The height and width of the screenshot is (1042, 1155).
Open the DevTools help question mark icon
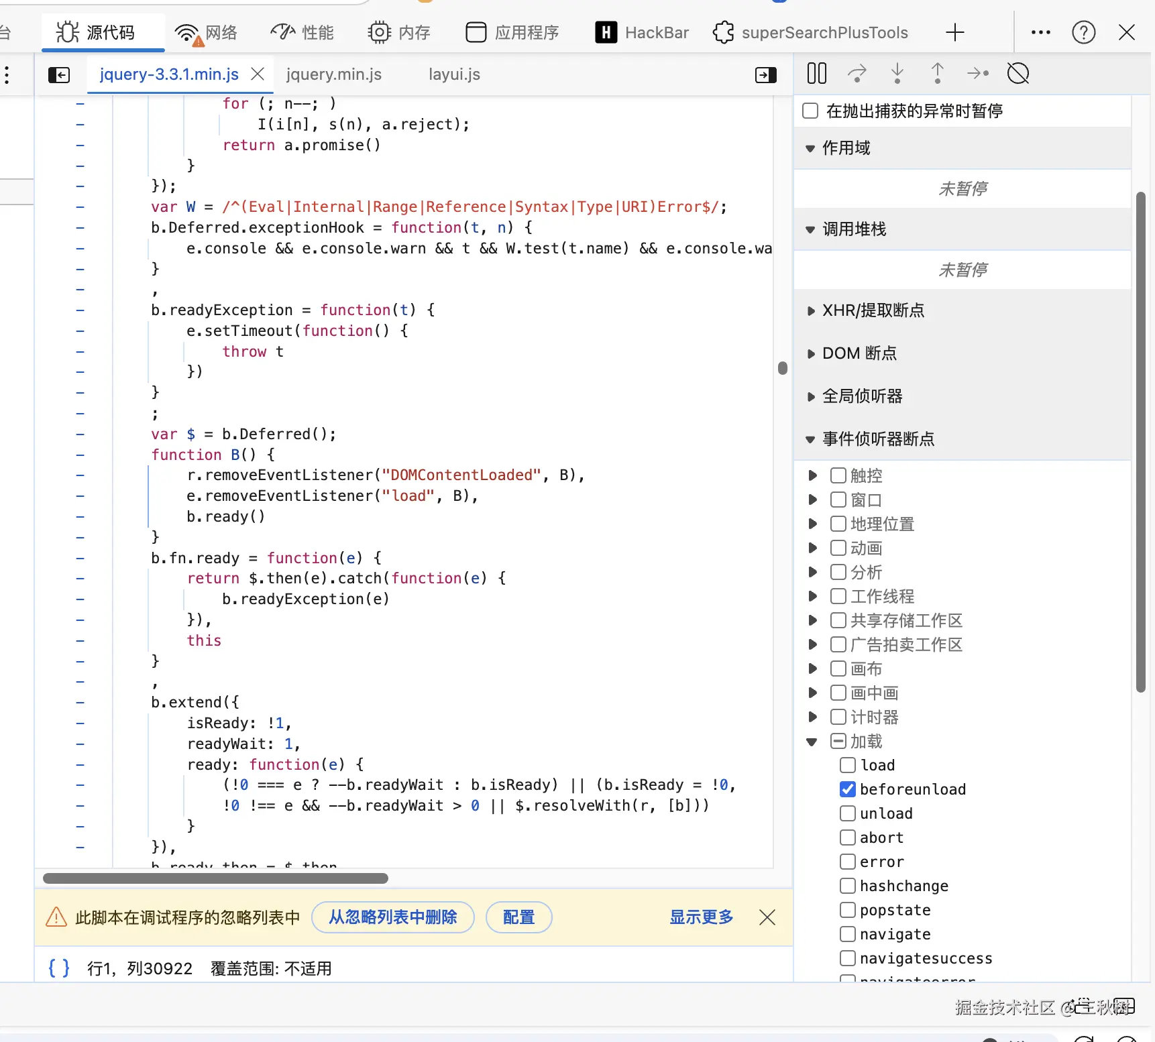(x=1083, y=32)
